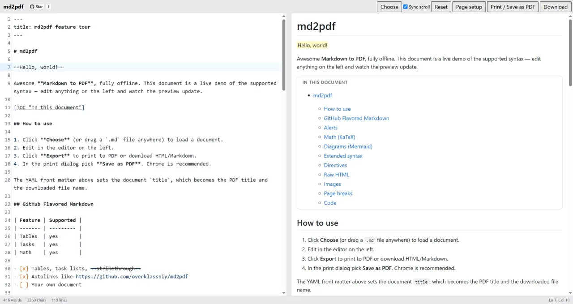This screenshot has width=573, height=304.
Task: Go to Alerts section link
Action: 331,128
